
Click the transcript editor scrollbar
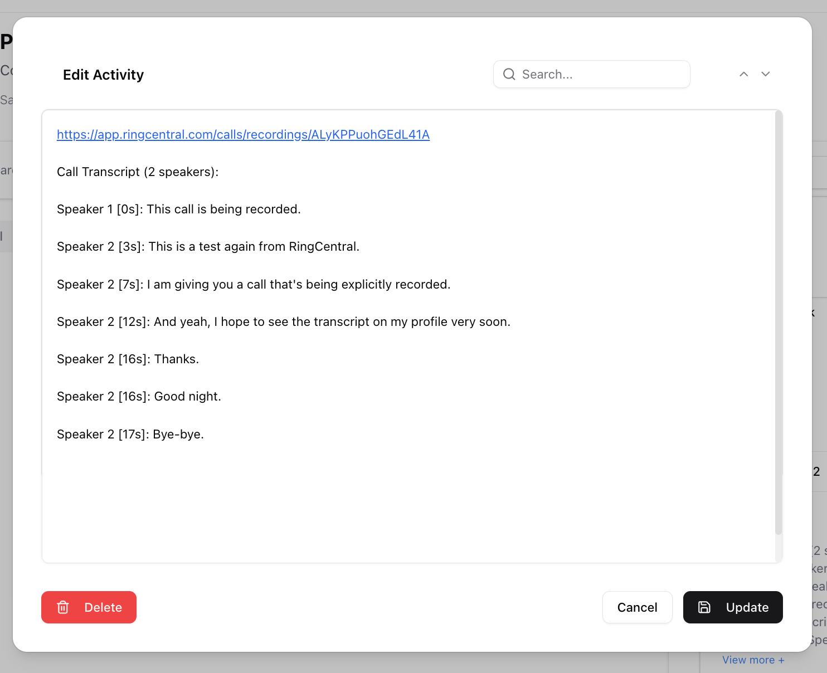pos(779,323)
